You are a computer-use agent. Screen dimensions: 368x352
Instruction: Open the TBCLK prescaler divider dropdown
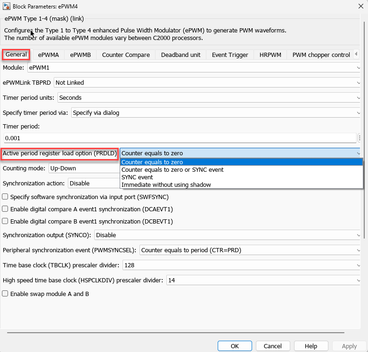click(x=242, y=265)
